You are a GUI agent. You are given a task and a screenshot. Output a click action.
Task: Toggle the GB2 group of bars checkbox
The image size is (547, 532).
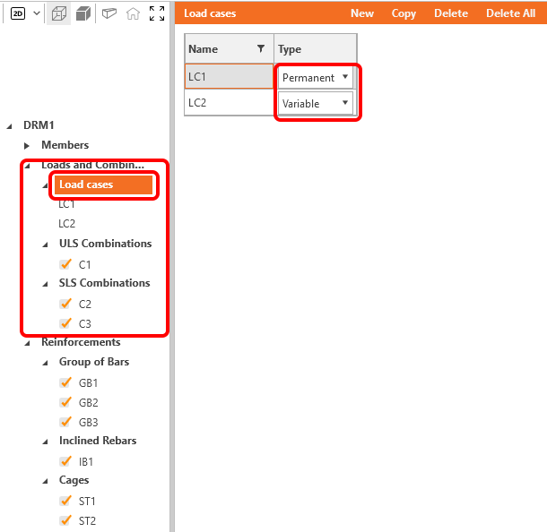click(x=65, y=402)
